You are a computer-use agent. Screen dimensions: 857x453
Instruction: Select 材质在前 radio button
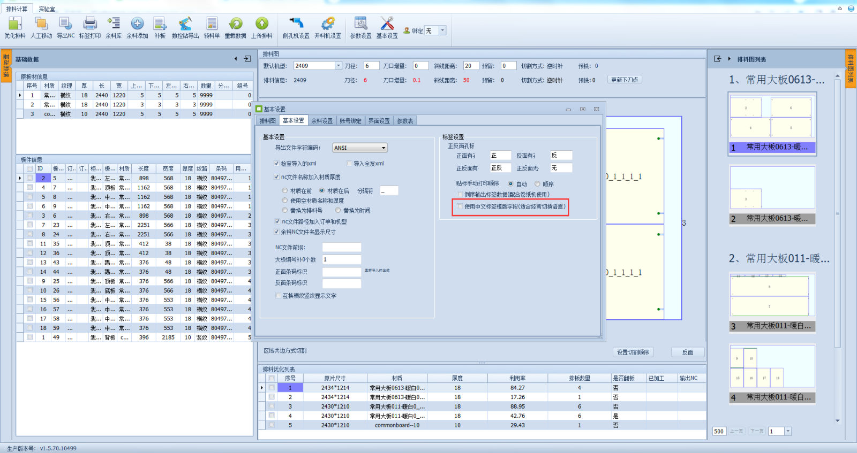click(x=285, y=190)
